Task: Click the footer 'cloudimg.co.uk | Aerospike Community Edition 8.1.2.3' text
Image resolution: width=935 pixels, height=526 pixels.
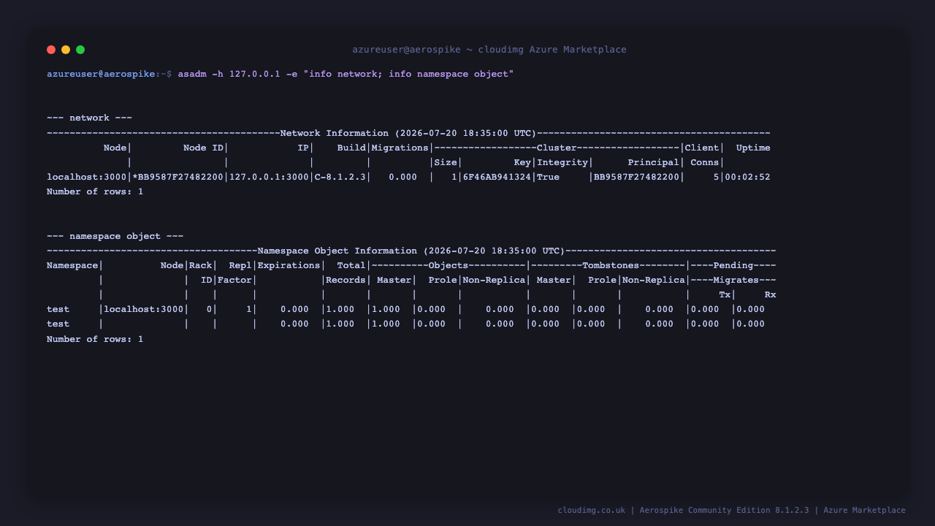Action: point(684,510)
